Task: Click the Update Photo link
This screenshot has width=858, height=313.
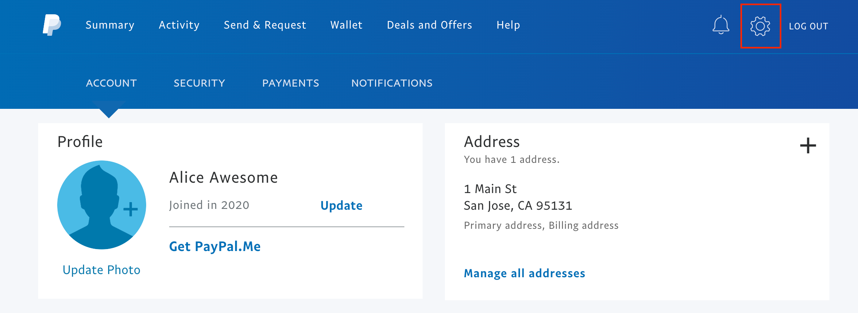Action: 102,270
